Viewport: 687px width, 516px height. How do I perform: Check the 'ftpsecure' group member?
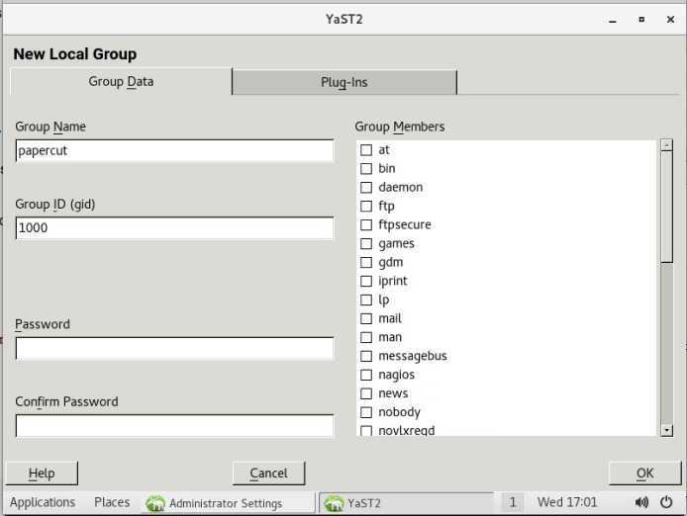[366, 225]
